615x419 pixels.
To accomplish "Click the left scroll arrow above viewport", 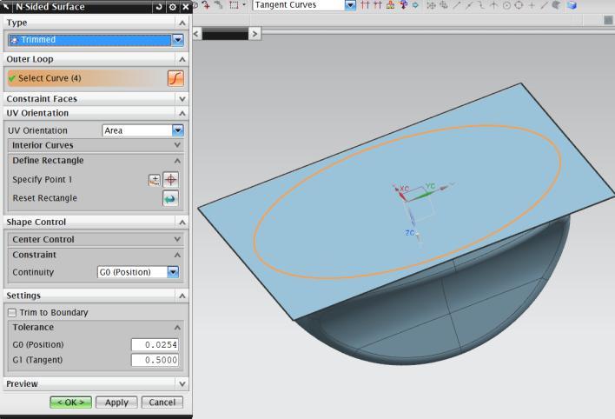I will [x=197, y=34].
